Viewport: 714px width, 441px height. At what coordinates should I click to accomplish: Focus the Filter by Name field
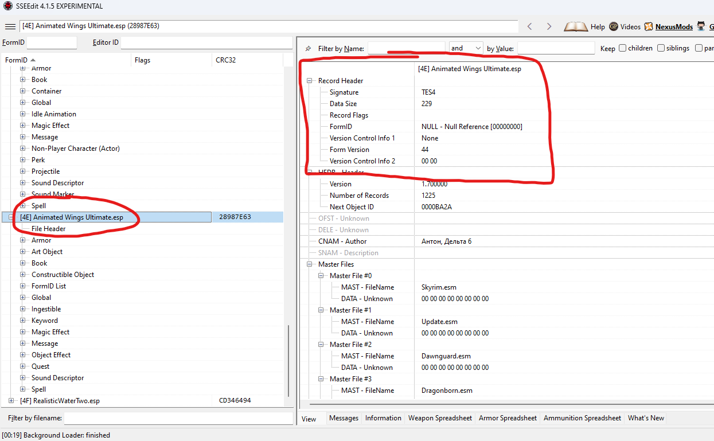[407, 48]
